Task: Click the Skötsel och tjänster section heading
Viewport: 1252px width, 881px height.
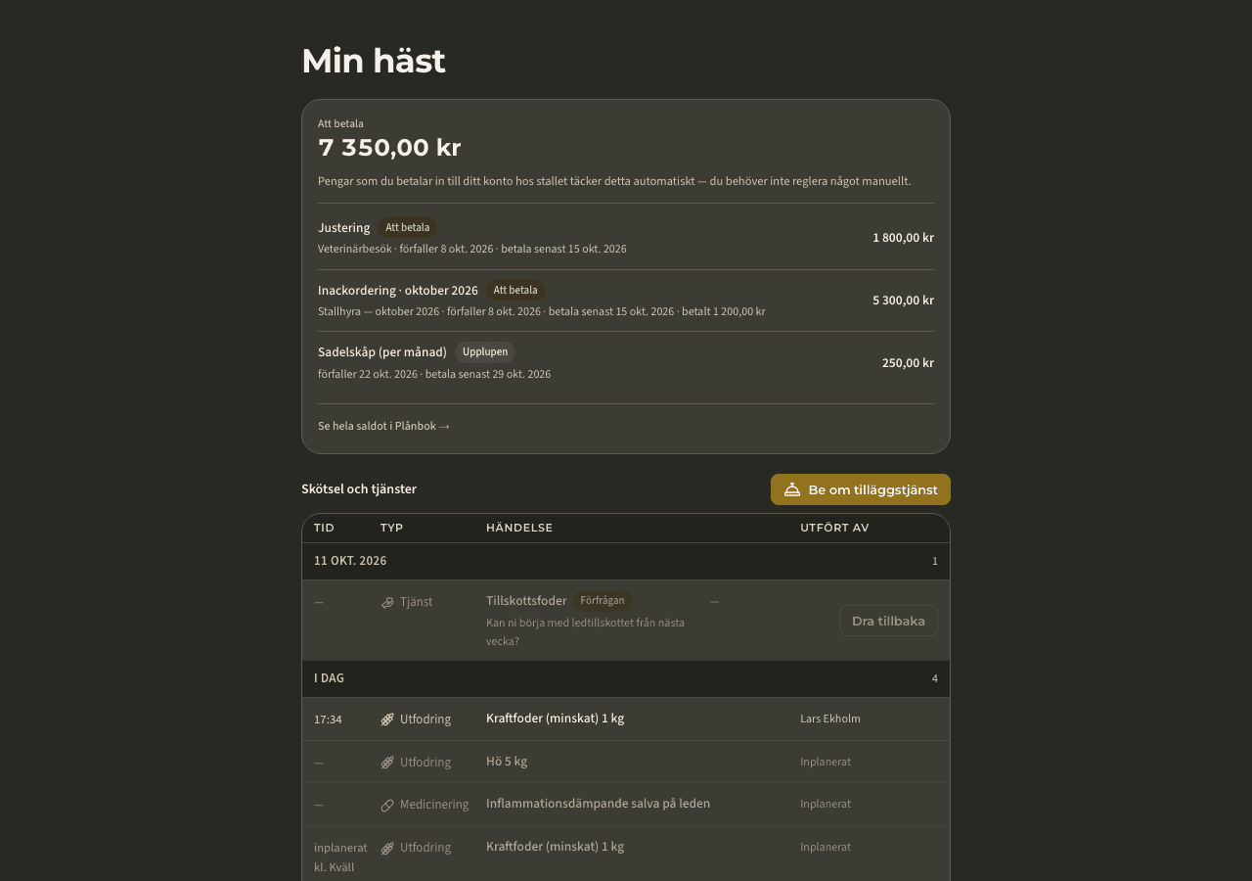Action: point(359,489)
